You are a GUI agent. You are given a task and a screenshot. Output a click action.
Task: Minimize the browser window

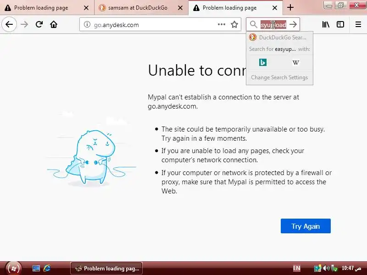click(329, 5)
